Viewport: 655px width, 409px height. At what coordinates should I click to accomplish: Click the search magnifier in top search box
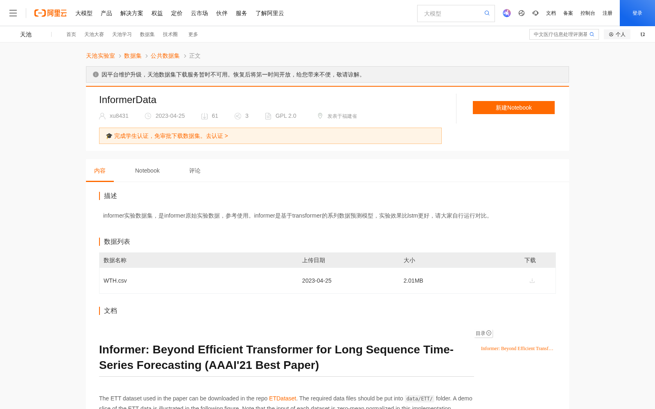pyautogui.click(x=487, y=13)
